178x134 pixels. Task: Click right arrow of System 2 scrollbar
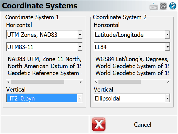click(x=168, y=82)
